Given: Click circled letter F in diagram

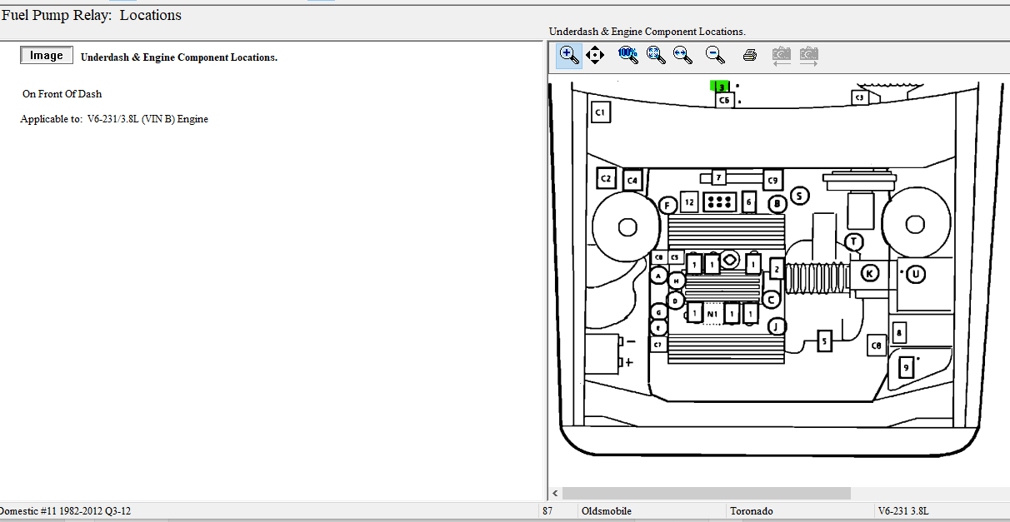Looking at the screenshot, I should point(667,205).
